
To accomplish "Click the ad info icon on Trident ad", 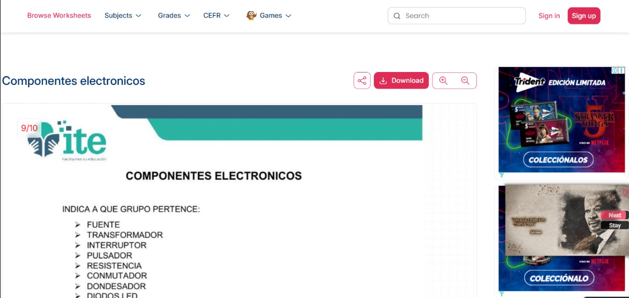I will (x=614, y=70).
